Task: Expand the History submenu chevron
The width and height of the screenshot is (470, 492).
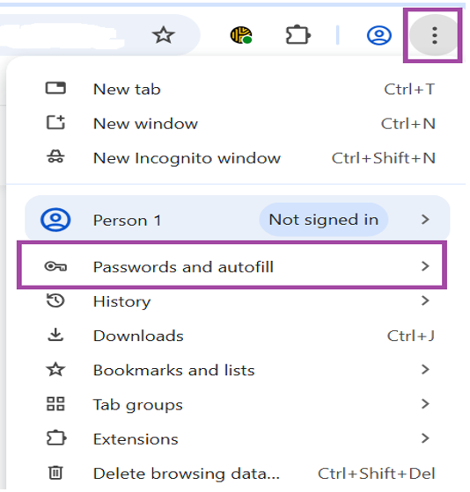Action: click(x=425, y=300)
